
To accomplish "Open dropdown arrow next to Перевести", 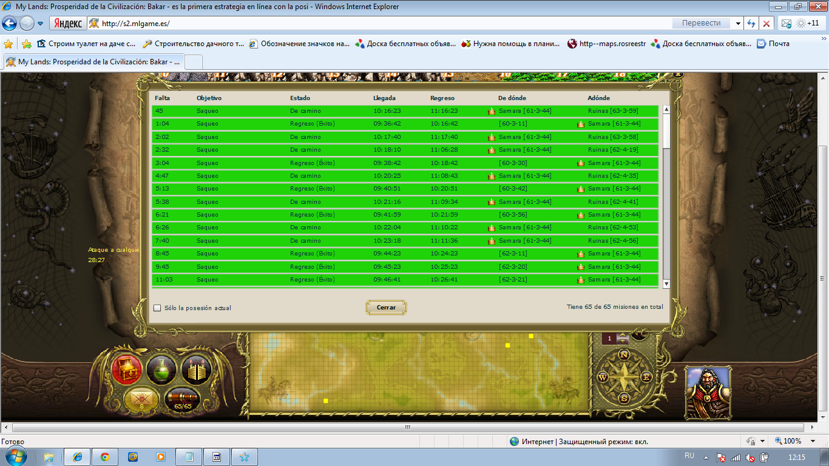I will point(738,24).
